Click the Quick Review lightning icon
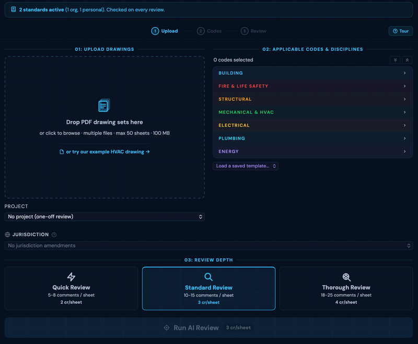This screenshot has width=418, height=344. pos(71,277)
